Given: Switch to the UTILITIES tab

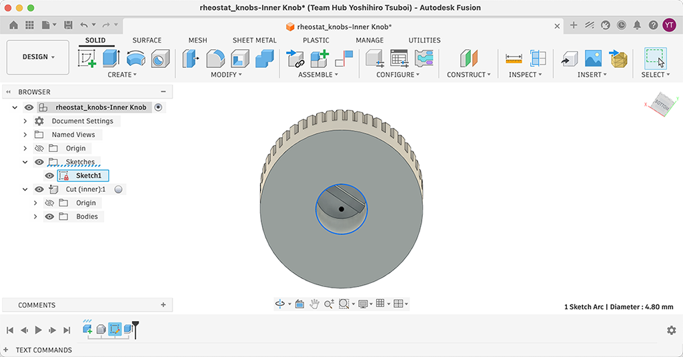Looking at the screenshot, I should (424, 40).
